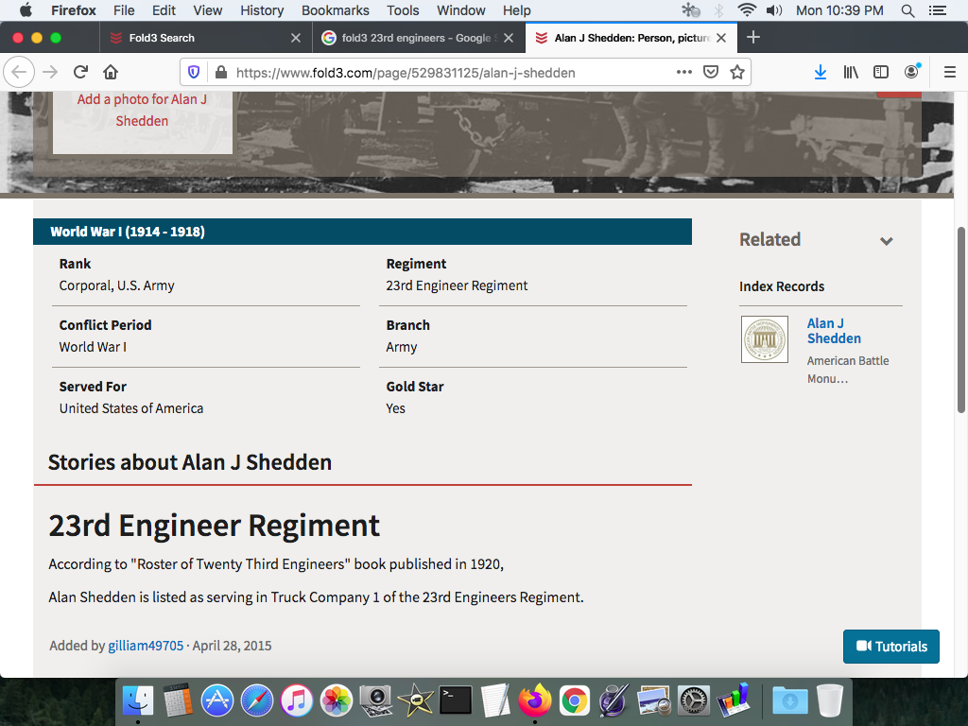Viewport: 968px width, 726px height.
Task: Open the Bookmarks menu in the menu bar
Action: tap(335, 10)
